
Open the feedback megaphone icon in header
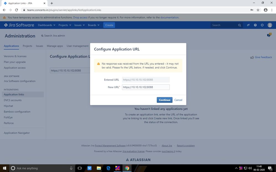248,25
